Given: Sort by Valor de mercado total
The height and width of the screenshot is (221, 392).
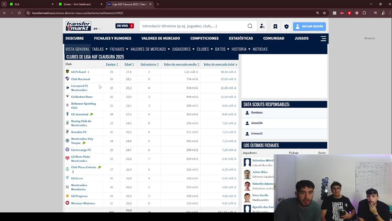Looking at the screenshot, I should click(220, 64).
